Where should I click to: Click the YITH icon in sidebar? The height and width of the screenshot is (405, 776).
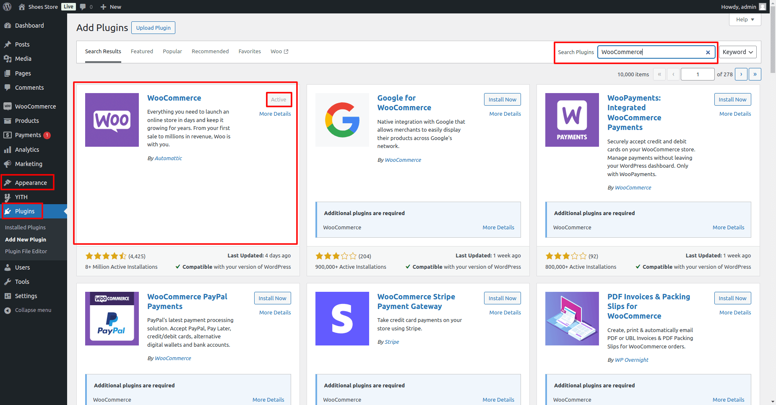pos(8,197)
